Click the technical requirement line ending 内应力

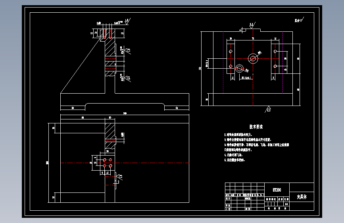[238, 135]
